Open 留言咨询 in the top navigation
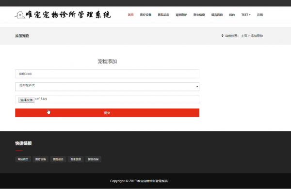 [x=217, y=15]
